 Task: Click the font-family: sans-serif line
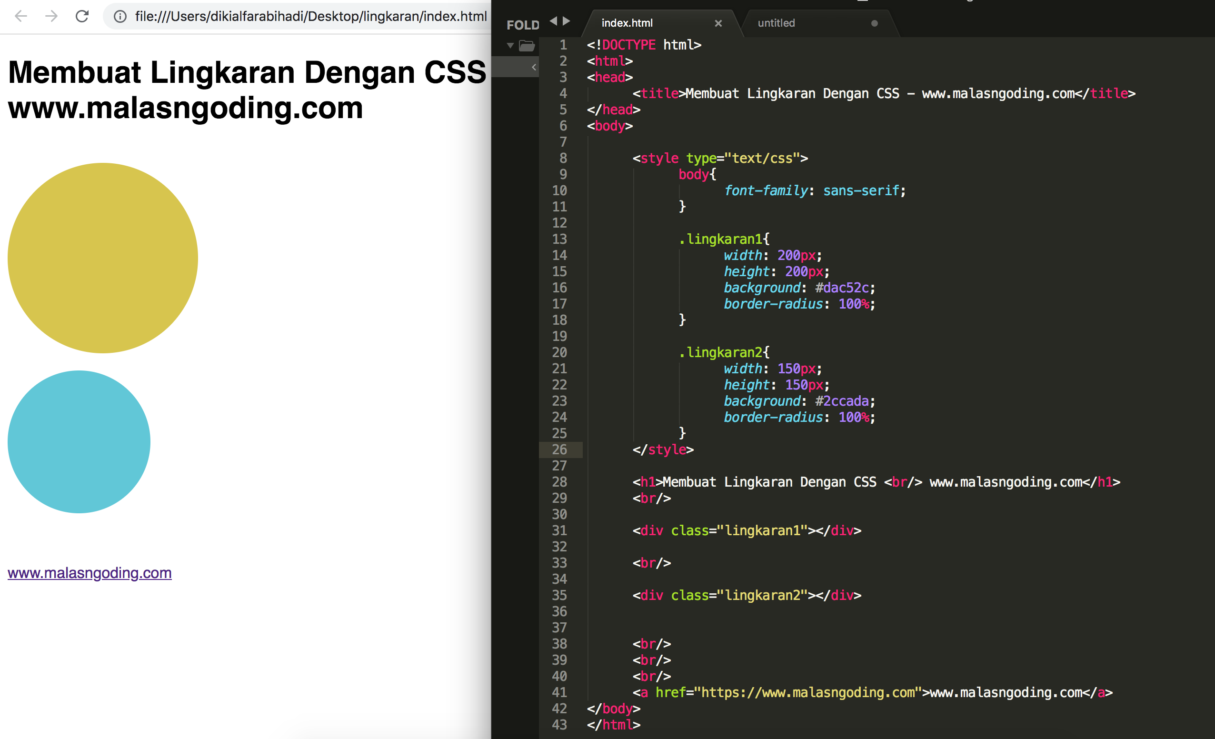[x=815, y=190]
